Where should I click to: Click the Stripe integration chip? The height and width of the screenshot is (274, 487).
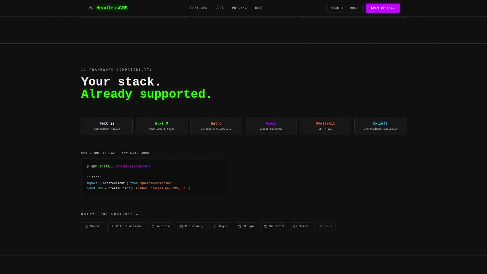click(246, 227)
